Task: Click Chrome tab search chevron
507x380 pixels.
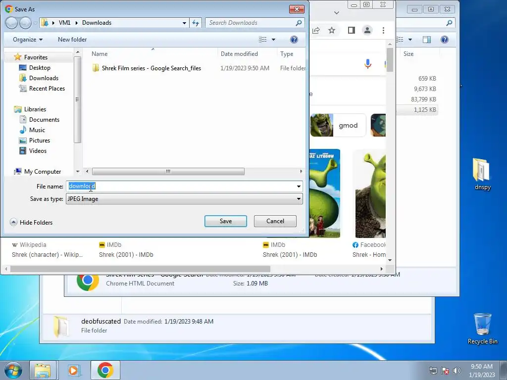Action: point(337,12)
